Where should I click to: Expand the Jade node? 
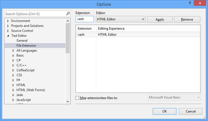pos(13,95)
